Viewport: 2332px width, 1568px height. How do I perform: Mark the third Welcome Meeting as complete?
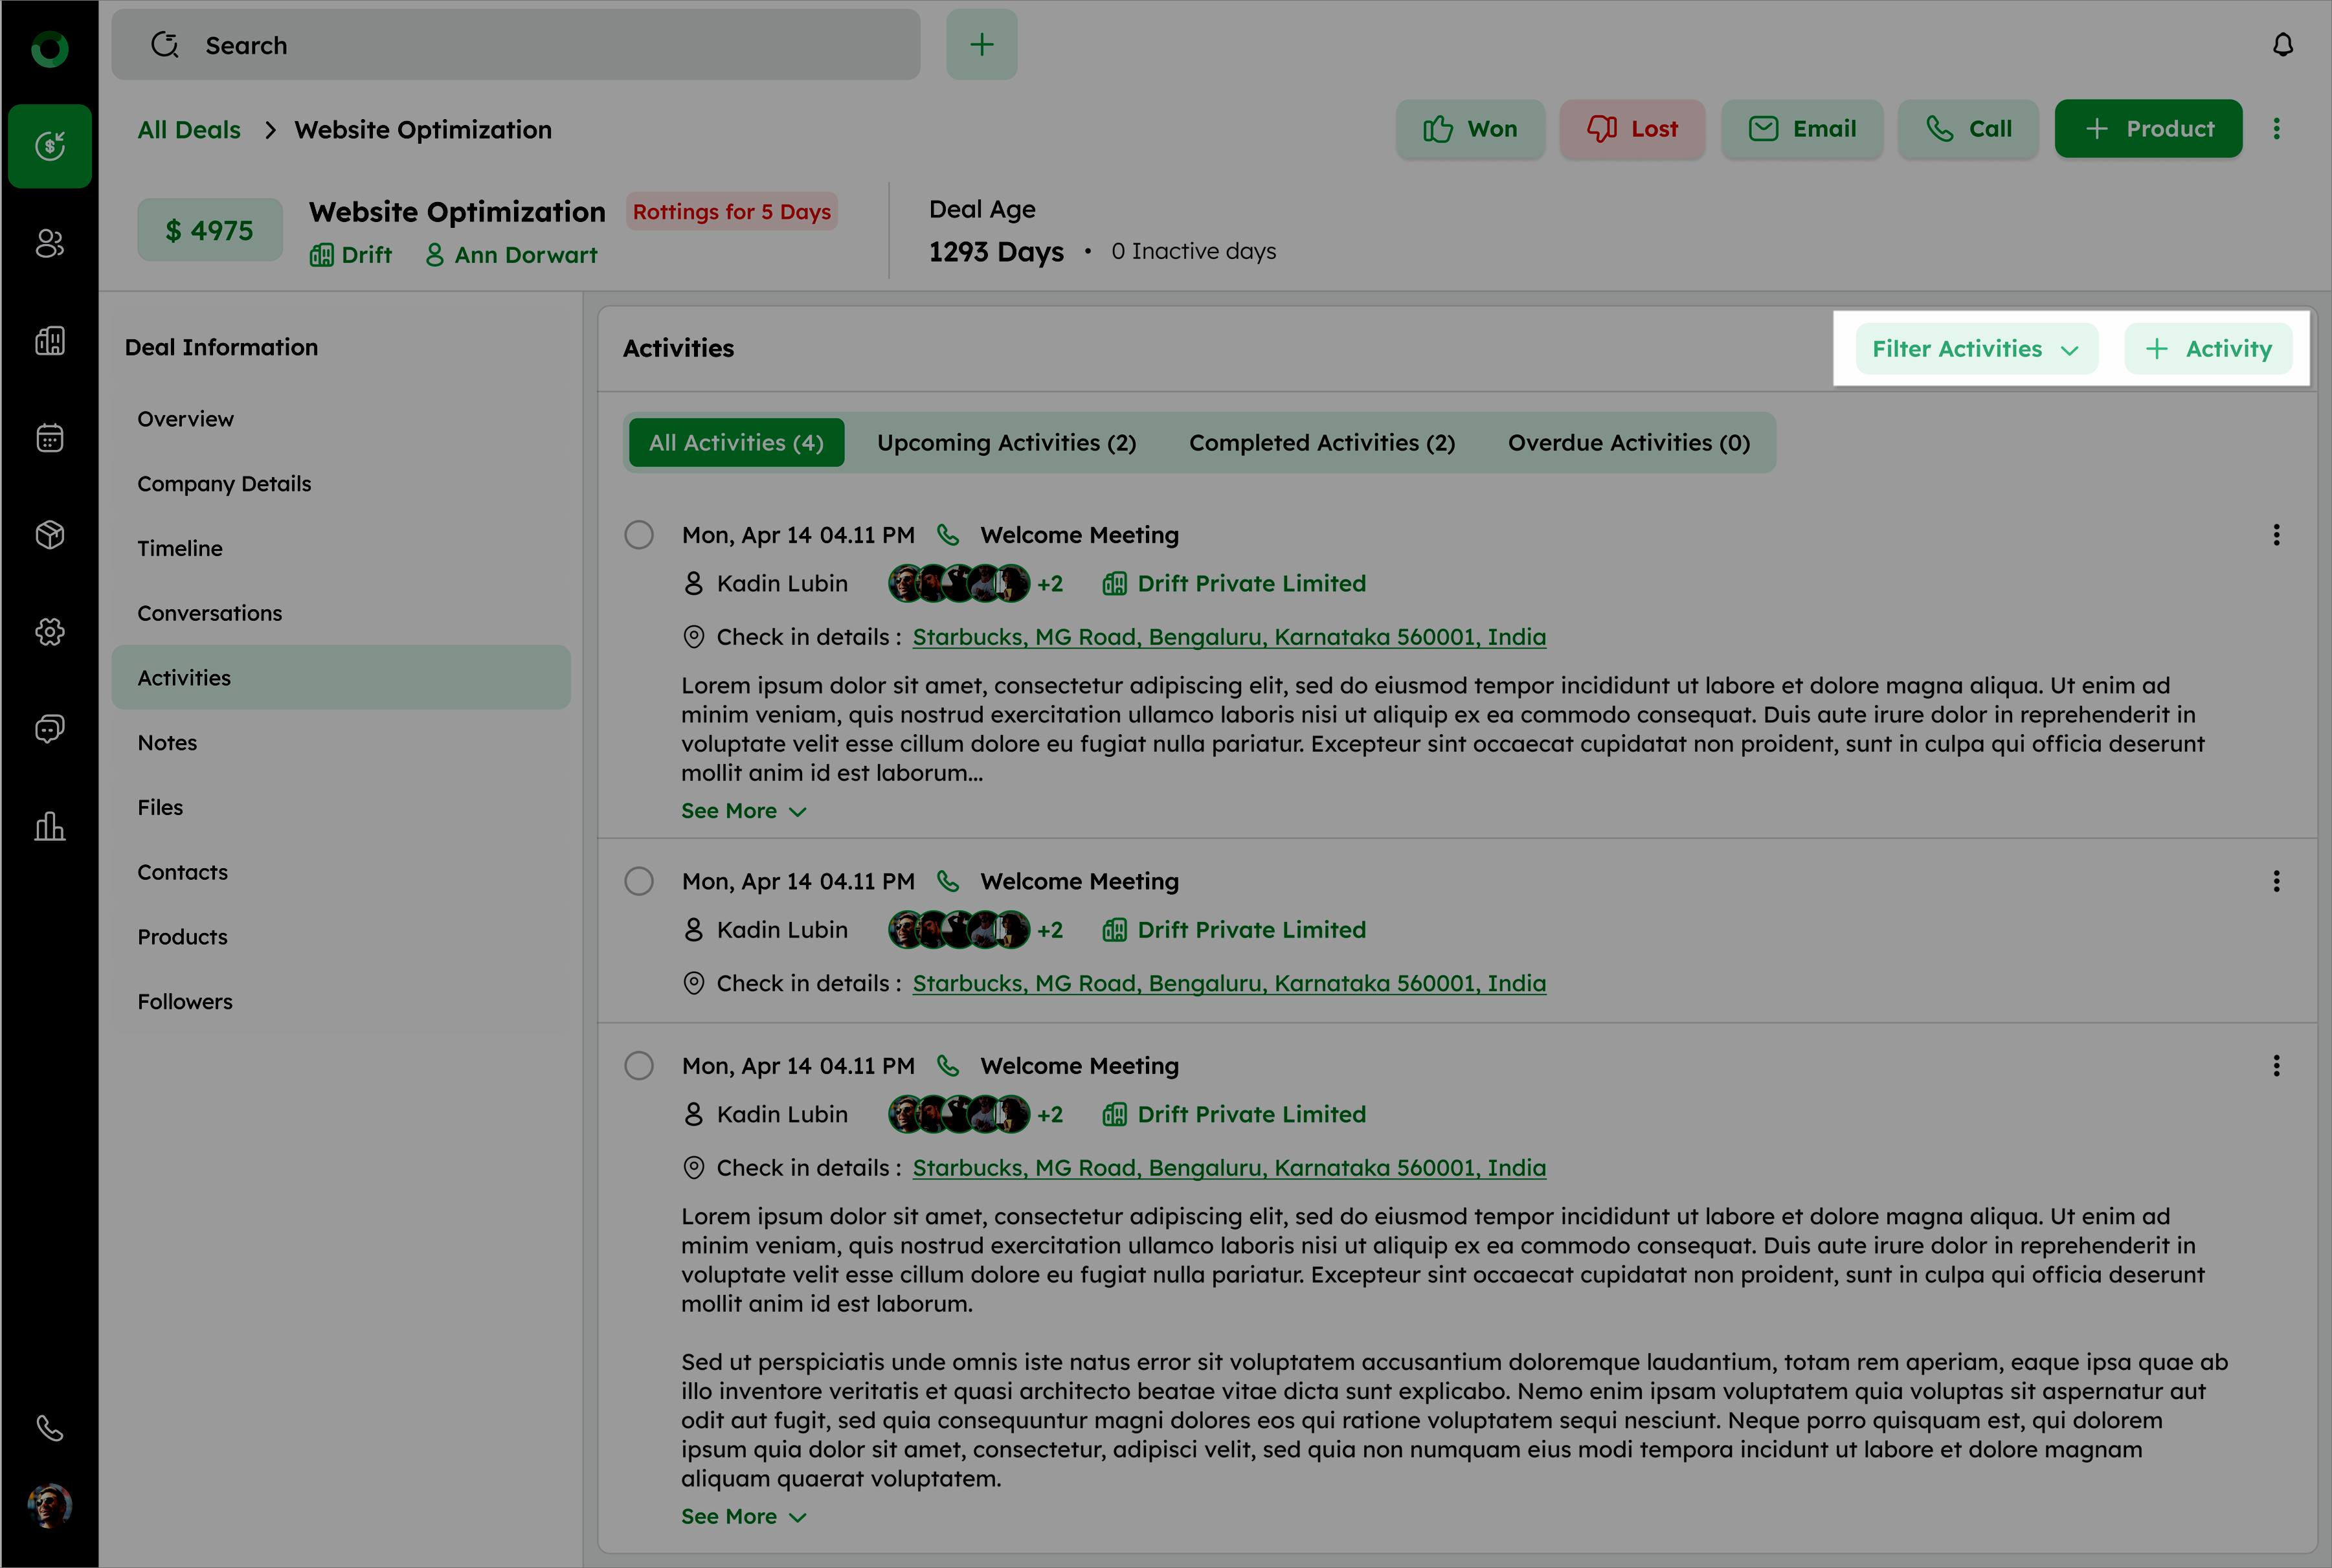pyautogui.click(x=639, y=1065)
